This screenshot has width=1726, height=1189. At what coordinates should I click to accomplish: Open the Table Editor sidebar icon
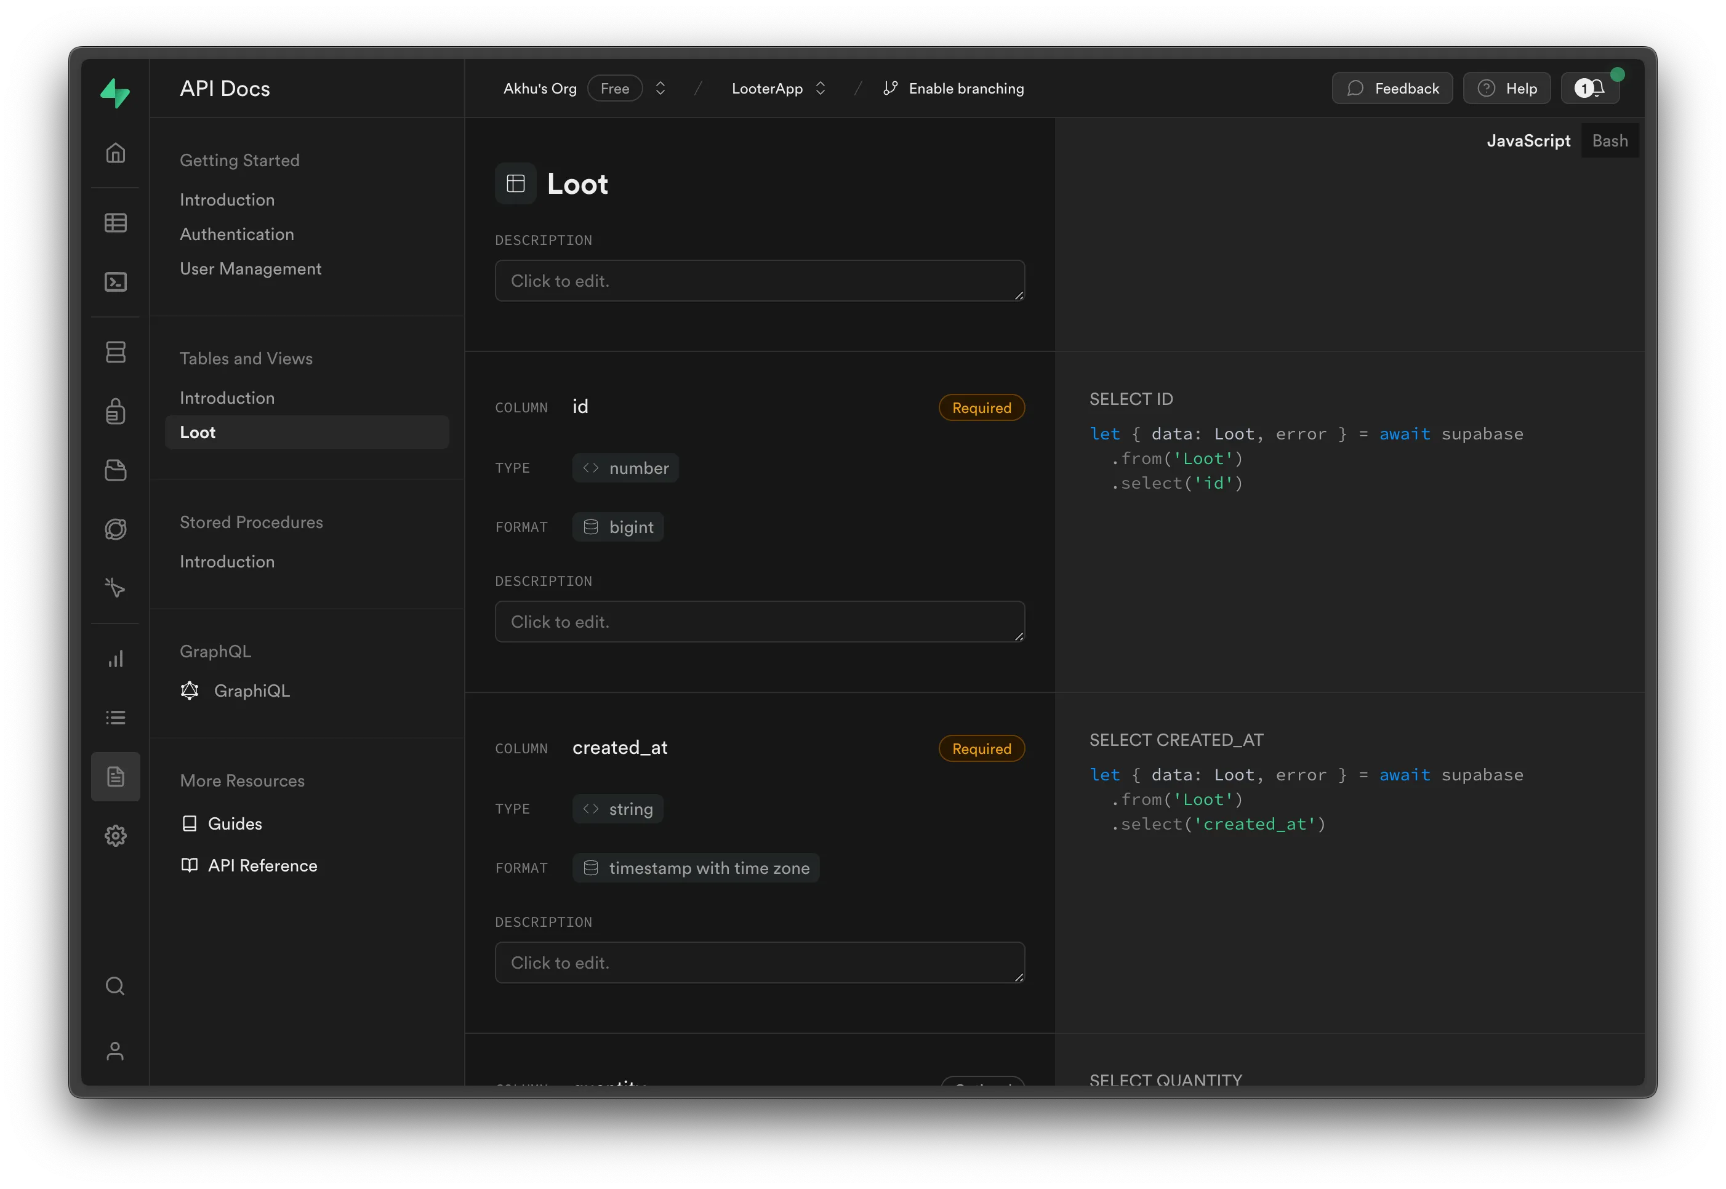pos(116,223)
